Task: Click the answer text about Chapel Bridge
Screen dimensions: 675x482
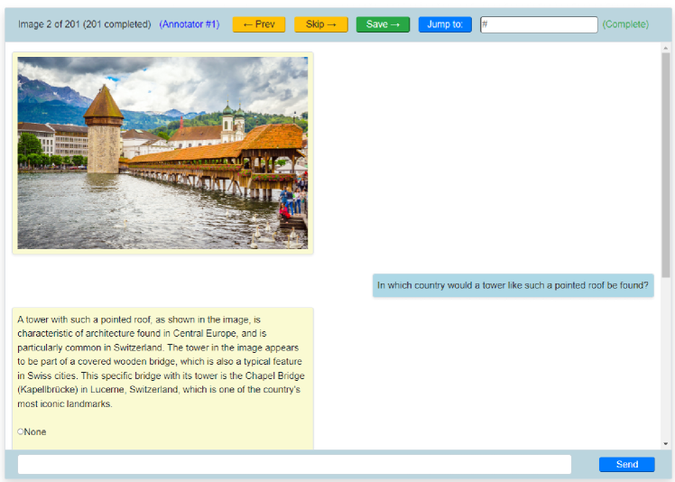Action: click(x=161, y=361)
